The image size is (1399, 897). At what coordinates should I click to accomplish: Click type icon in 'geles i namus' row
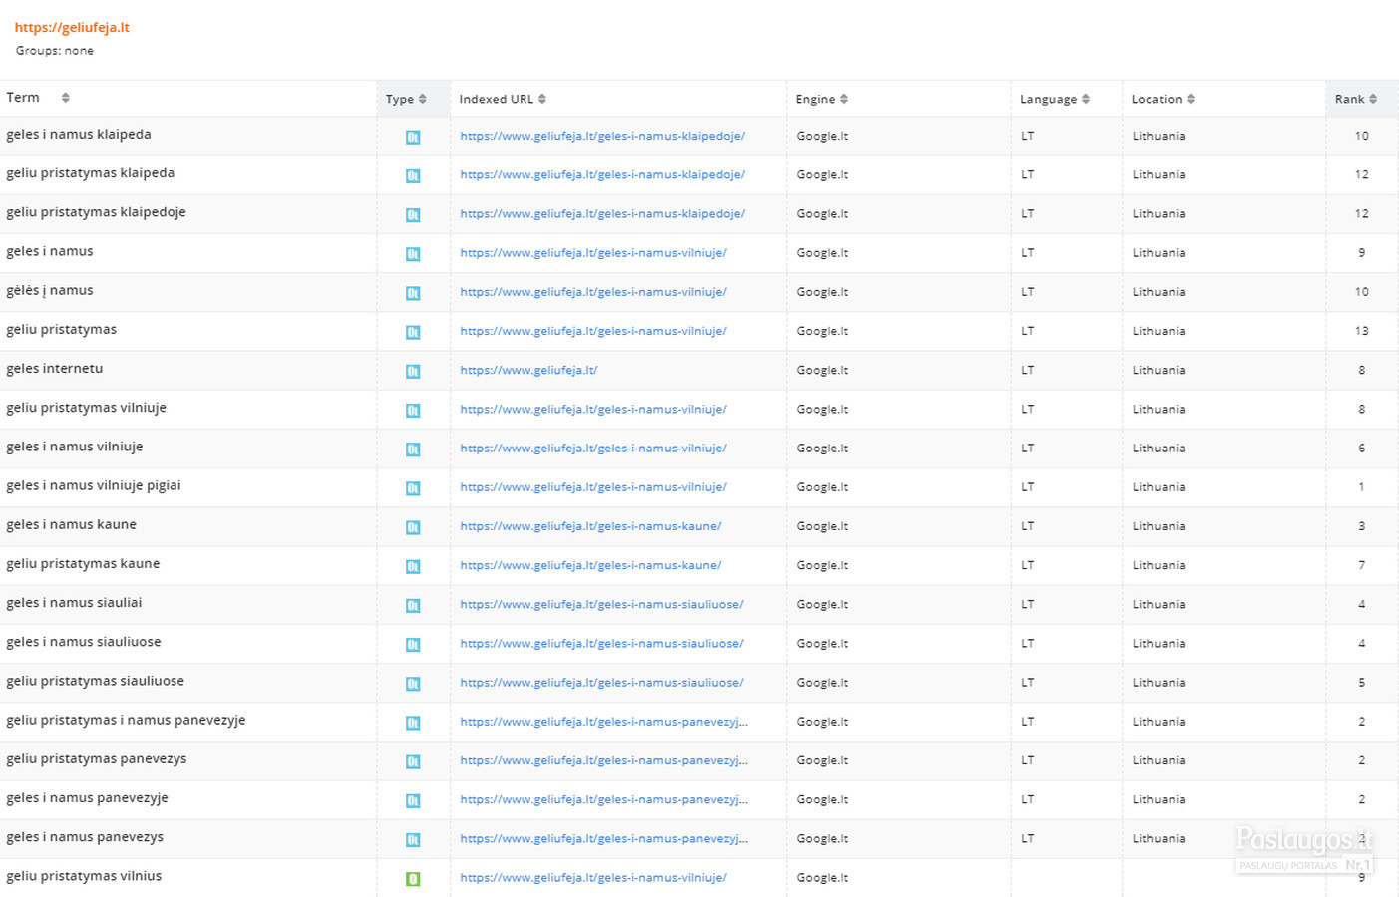[x=413, y=253]
